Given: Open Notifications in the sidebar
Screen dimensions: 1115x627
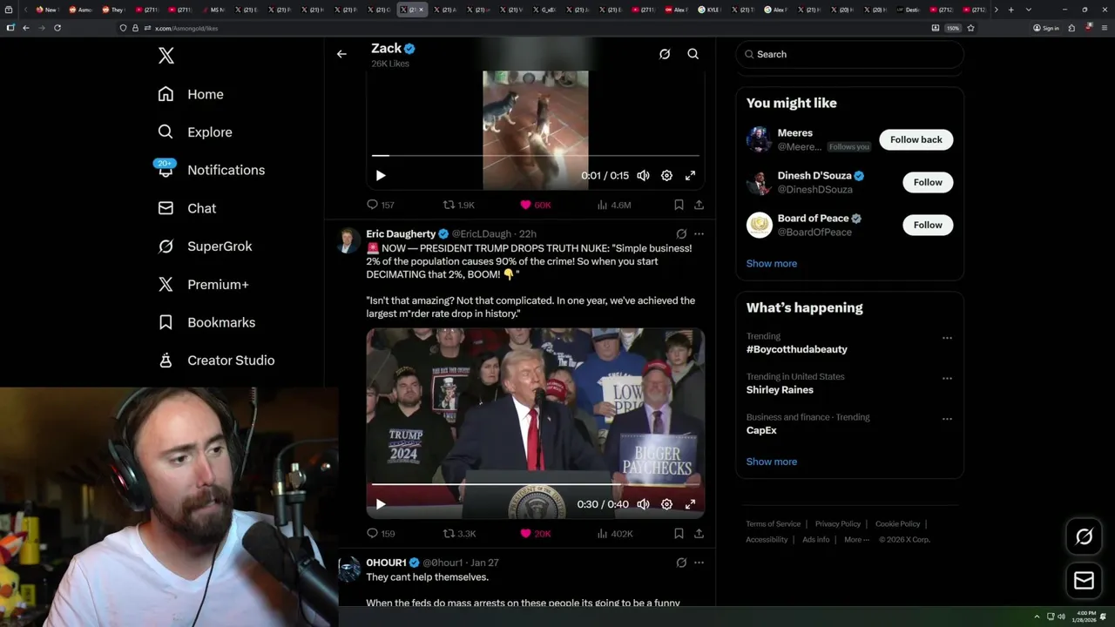Looking at the screenshot, I should [211, 170].
